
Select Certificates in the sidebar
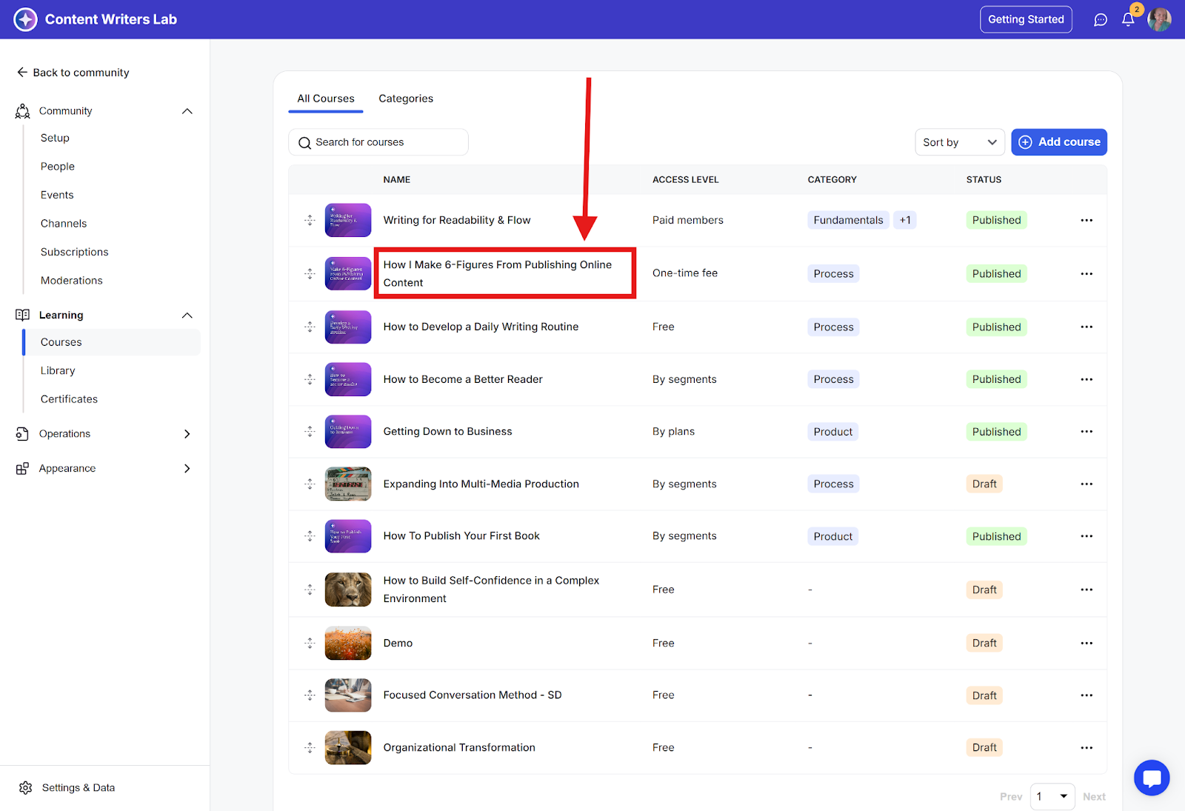click(69, 399)
